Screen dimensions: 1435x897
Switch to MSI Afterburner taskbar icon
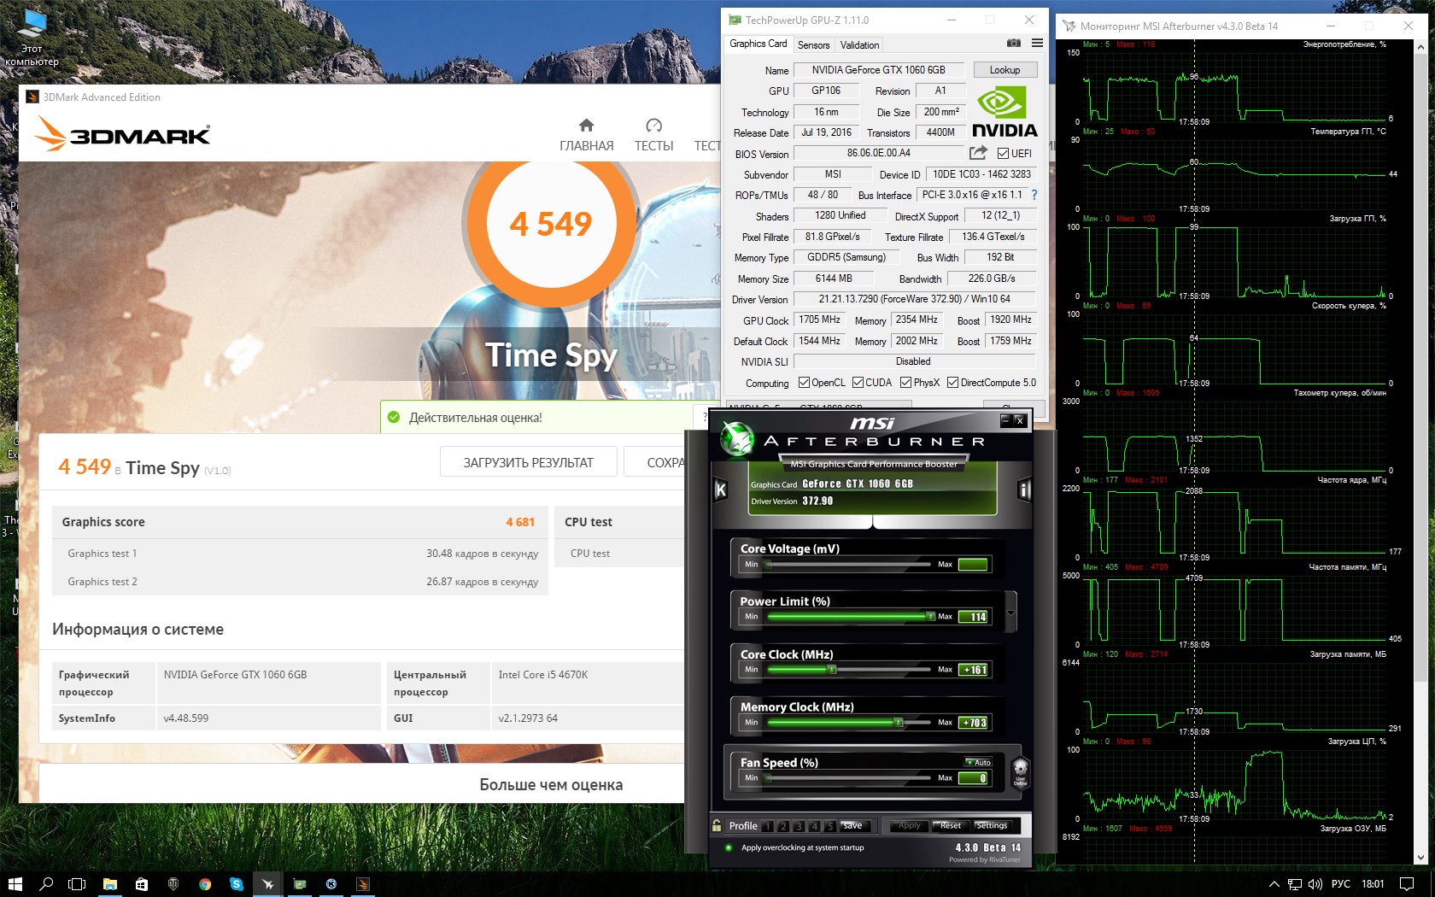(x=268, y=884)
